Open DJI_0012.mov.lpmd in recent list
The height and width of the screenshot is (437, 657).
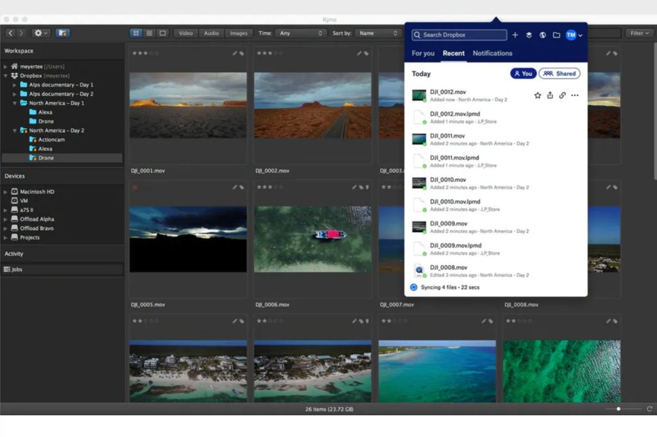coord(496,118)
